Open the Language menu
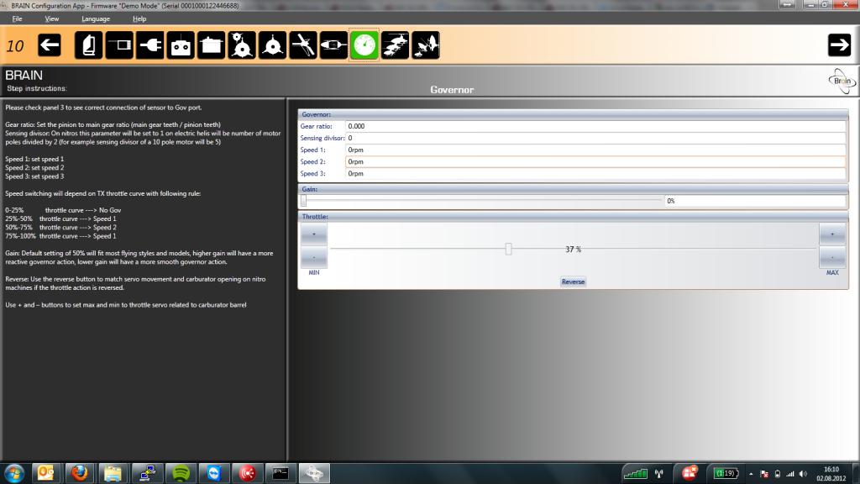 95,18
